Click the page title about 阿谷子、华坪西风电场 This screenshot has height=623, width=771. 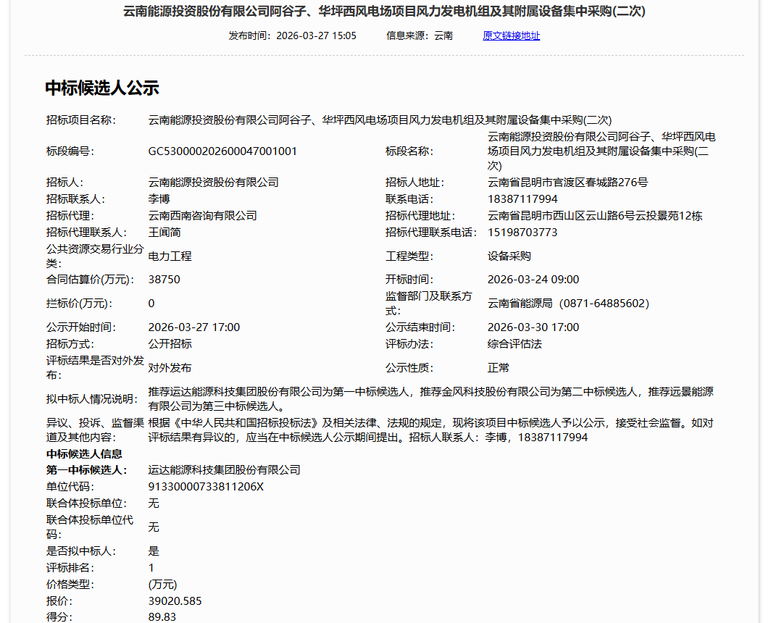tap(384, 11)
